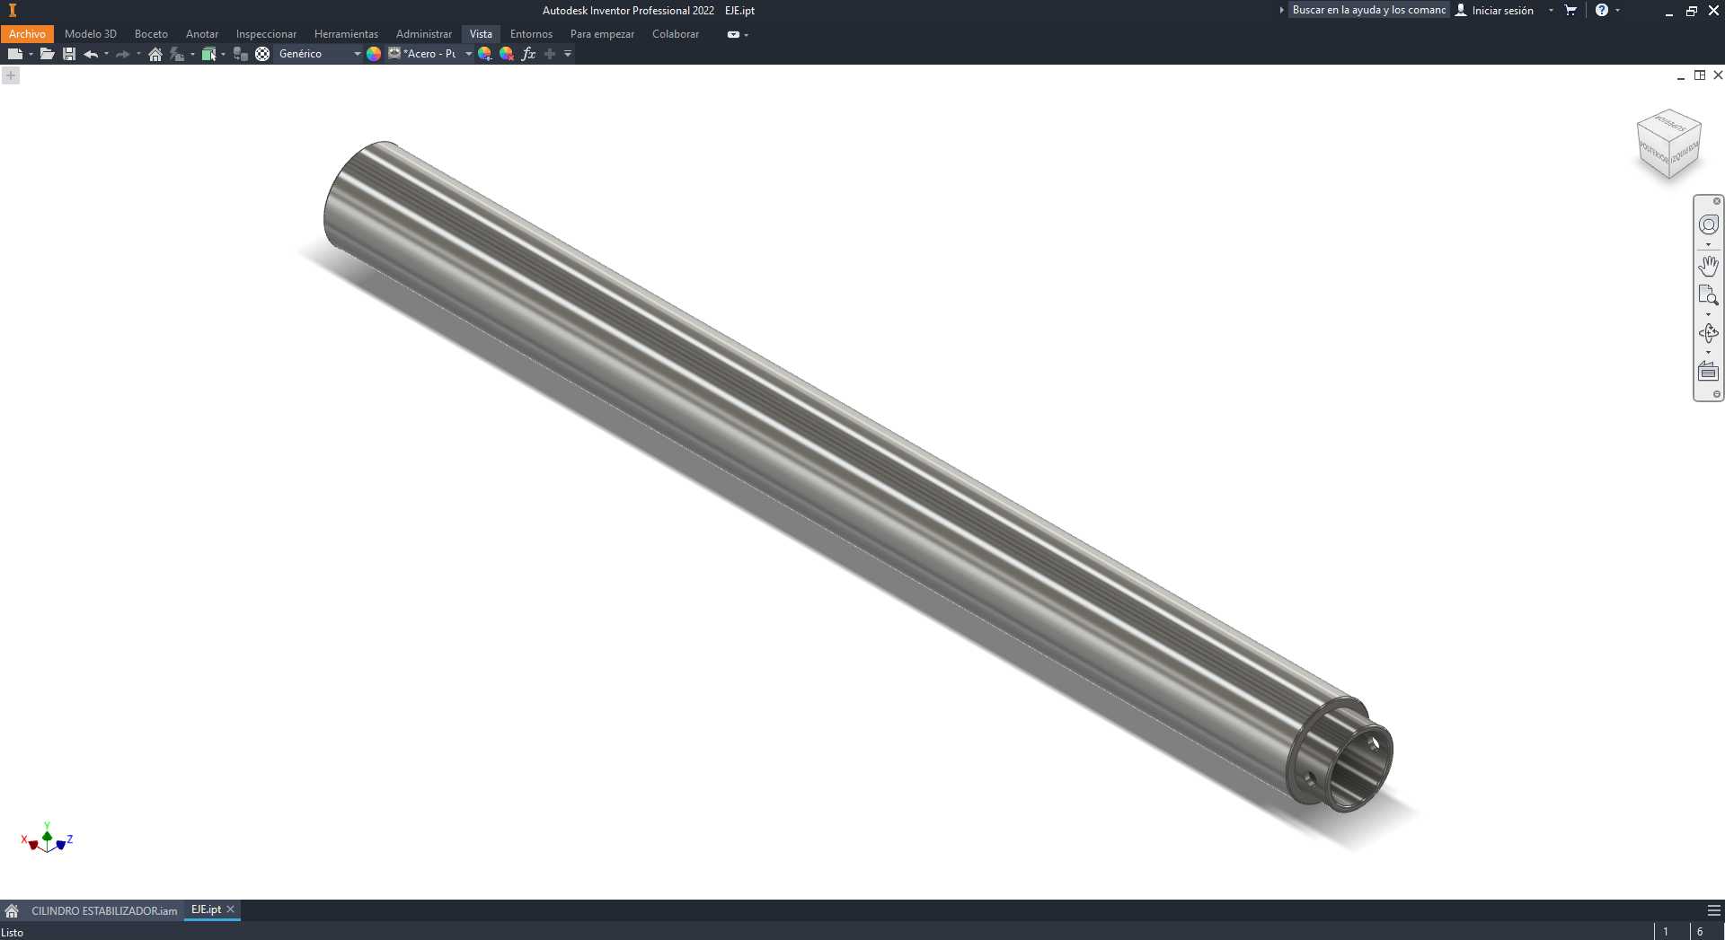Open the document tabs menu icon
Viewport: 1725px width, 940px height.
(x=1713, y=910)
